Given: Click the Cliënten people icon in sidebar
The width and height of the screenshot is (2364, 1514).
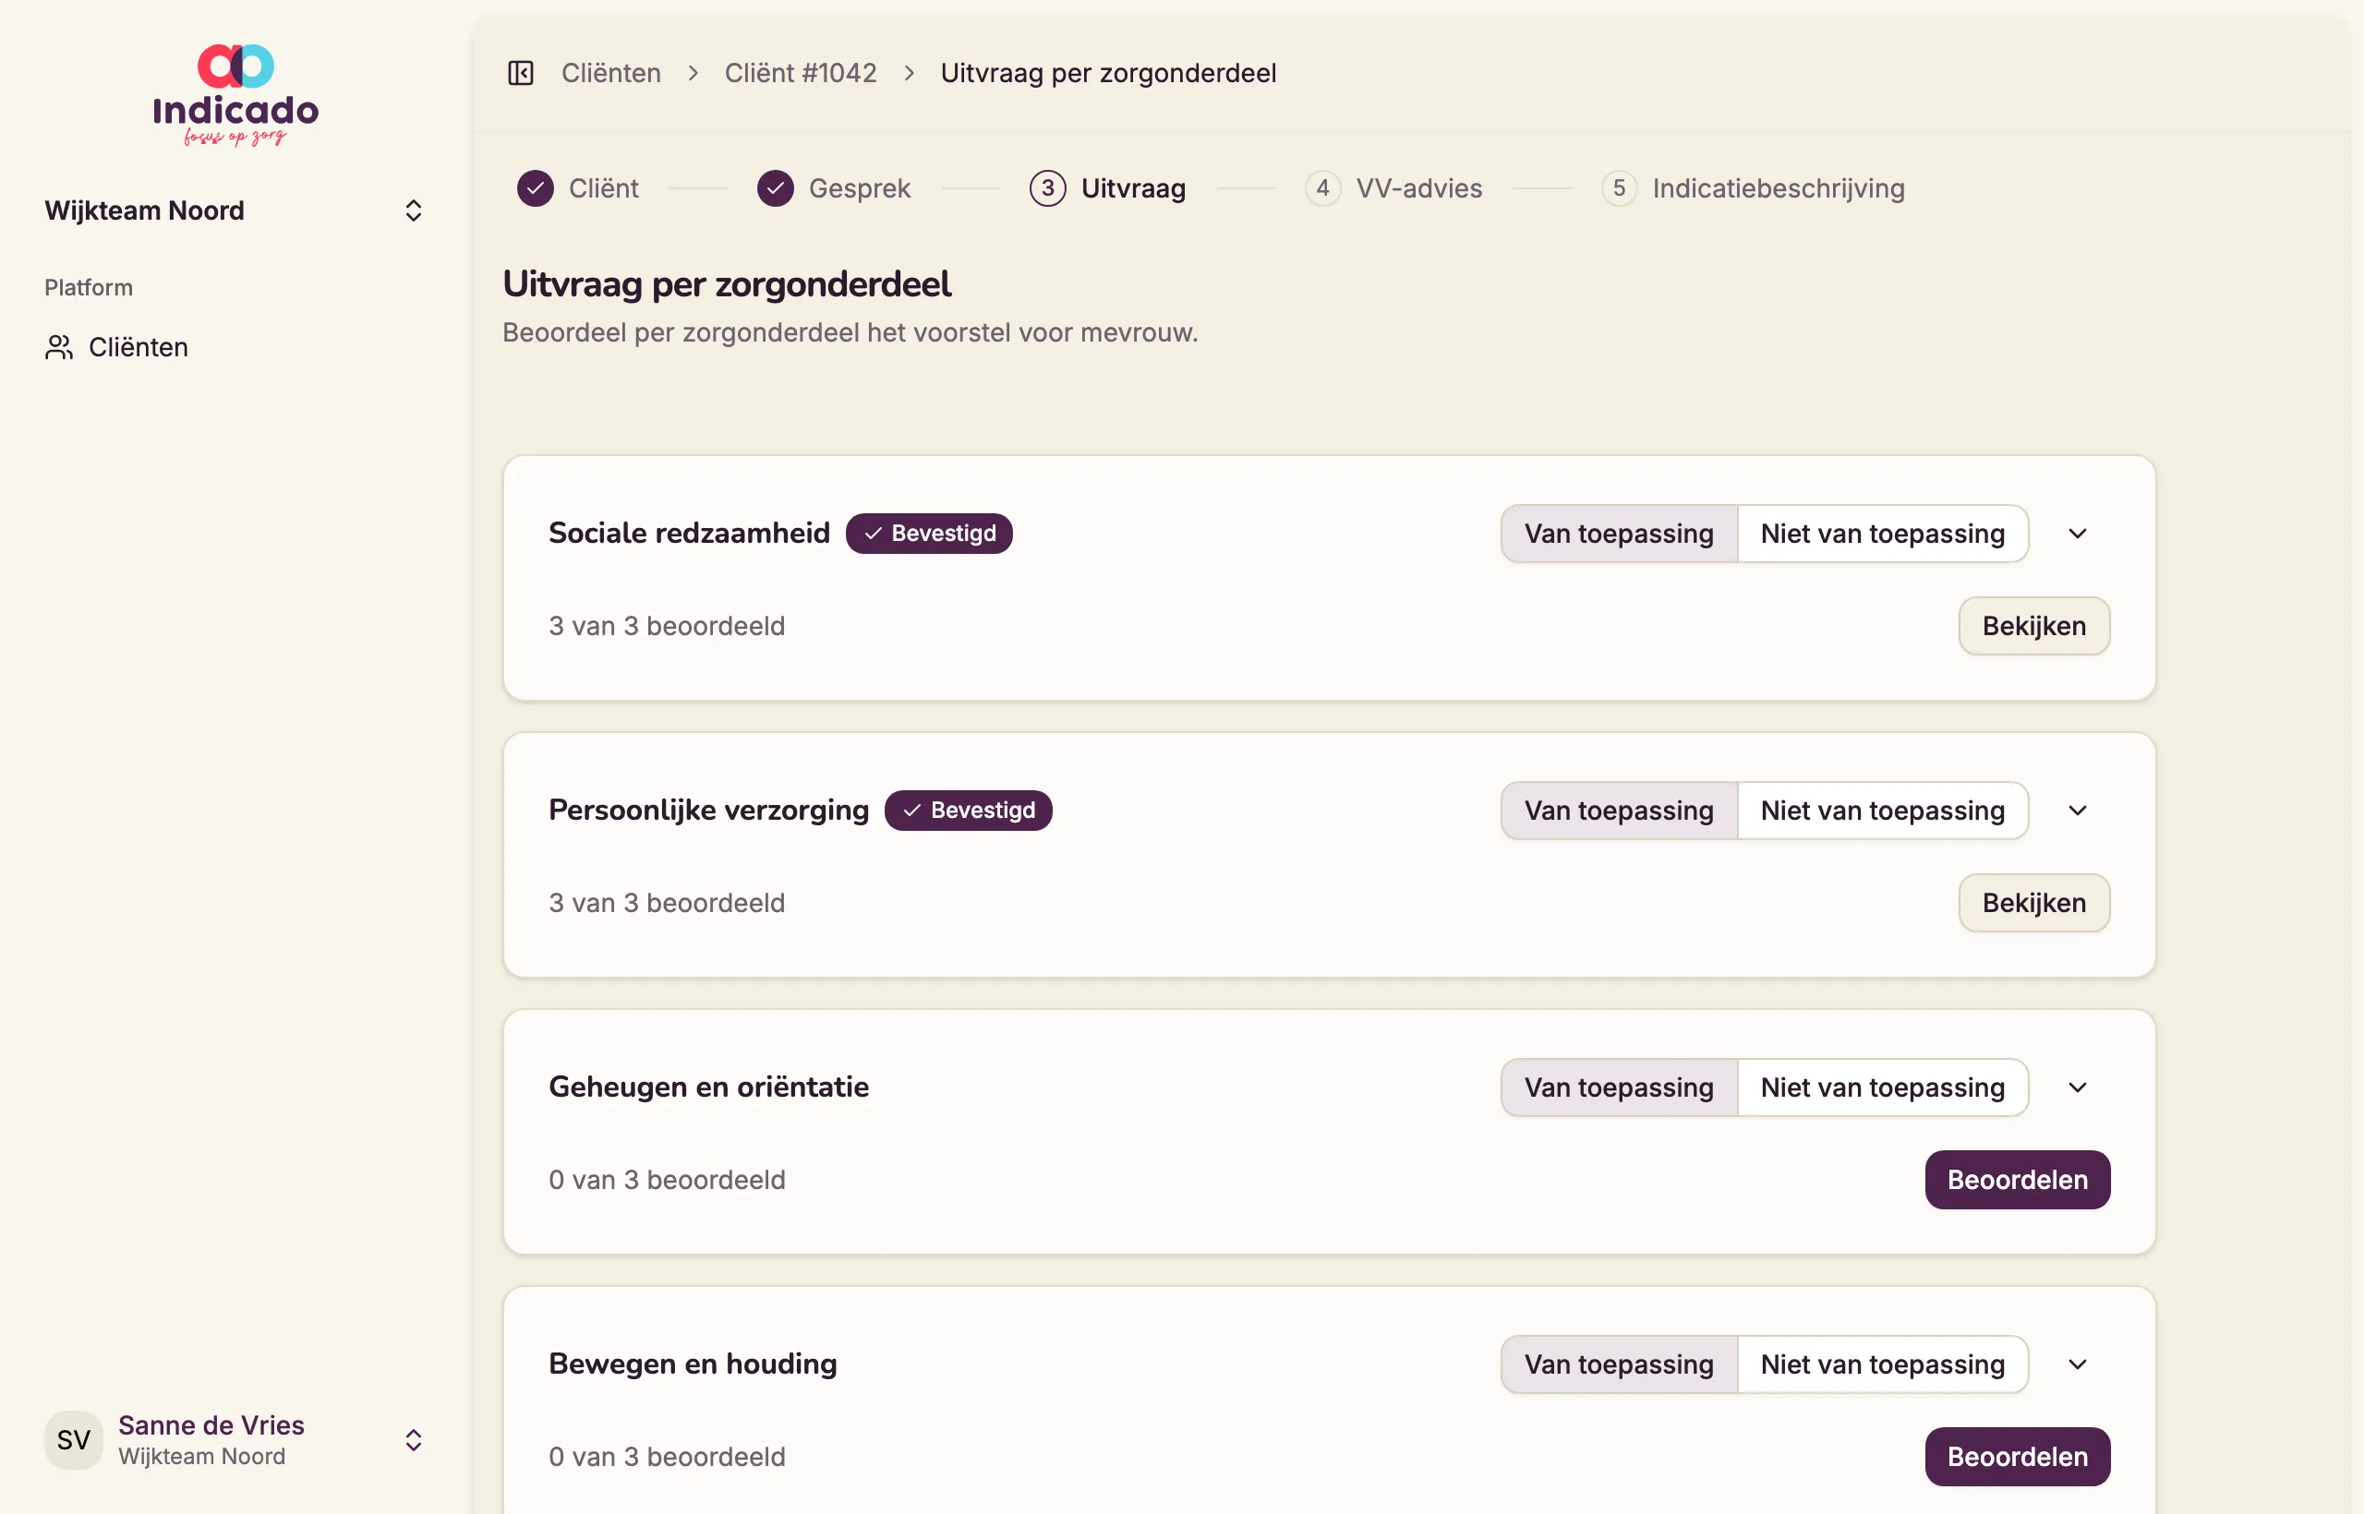Looking at the screenshot, I should [59, 347].
